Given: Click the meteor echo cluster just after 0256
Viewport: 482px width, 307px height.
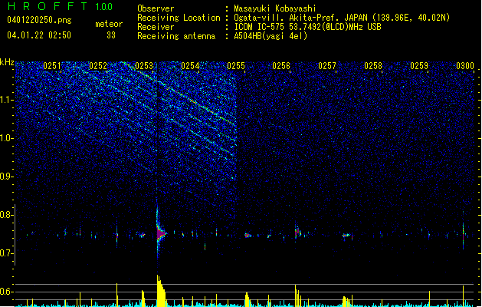Looking at the screenshot, I should click(x=297, y=231).
